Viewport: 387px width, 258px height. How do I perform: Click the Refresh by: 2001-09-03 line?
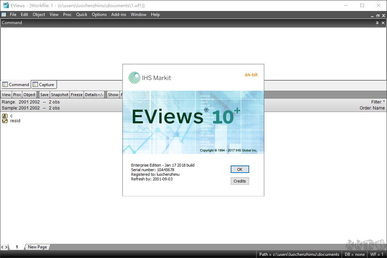[x=152, y=179]
